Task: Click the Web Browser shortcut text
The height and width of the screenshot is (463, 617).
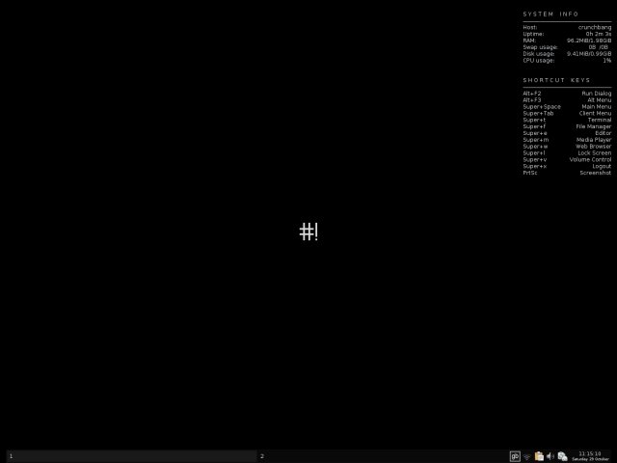Action: click(x=594, y=147)
